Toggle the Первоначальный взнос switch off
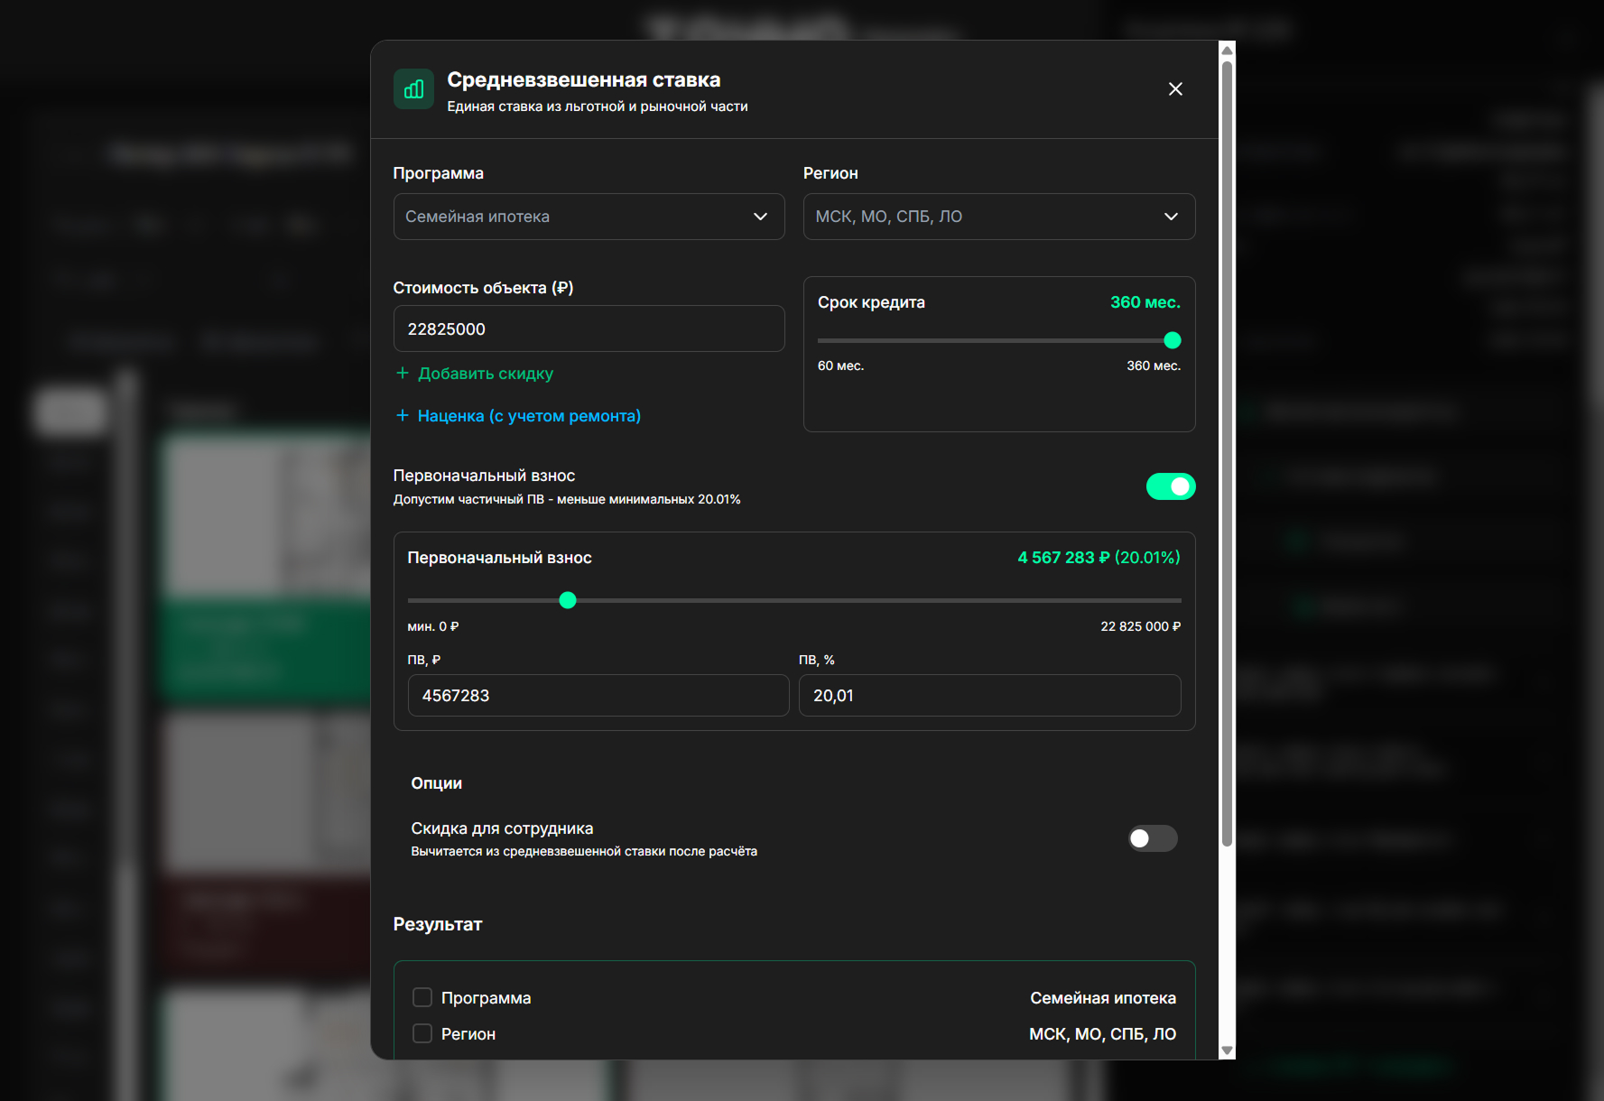Viewport: 1604px width, 1101px height. [1171, 486]
